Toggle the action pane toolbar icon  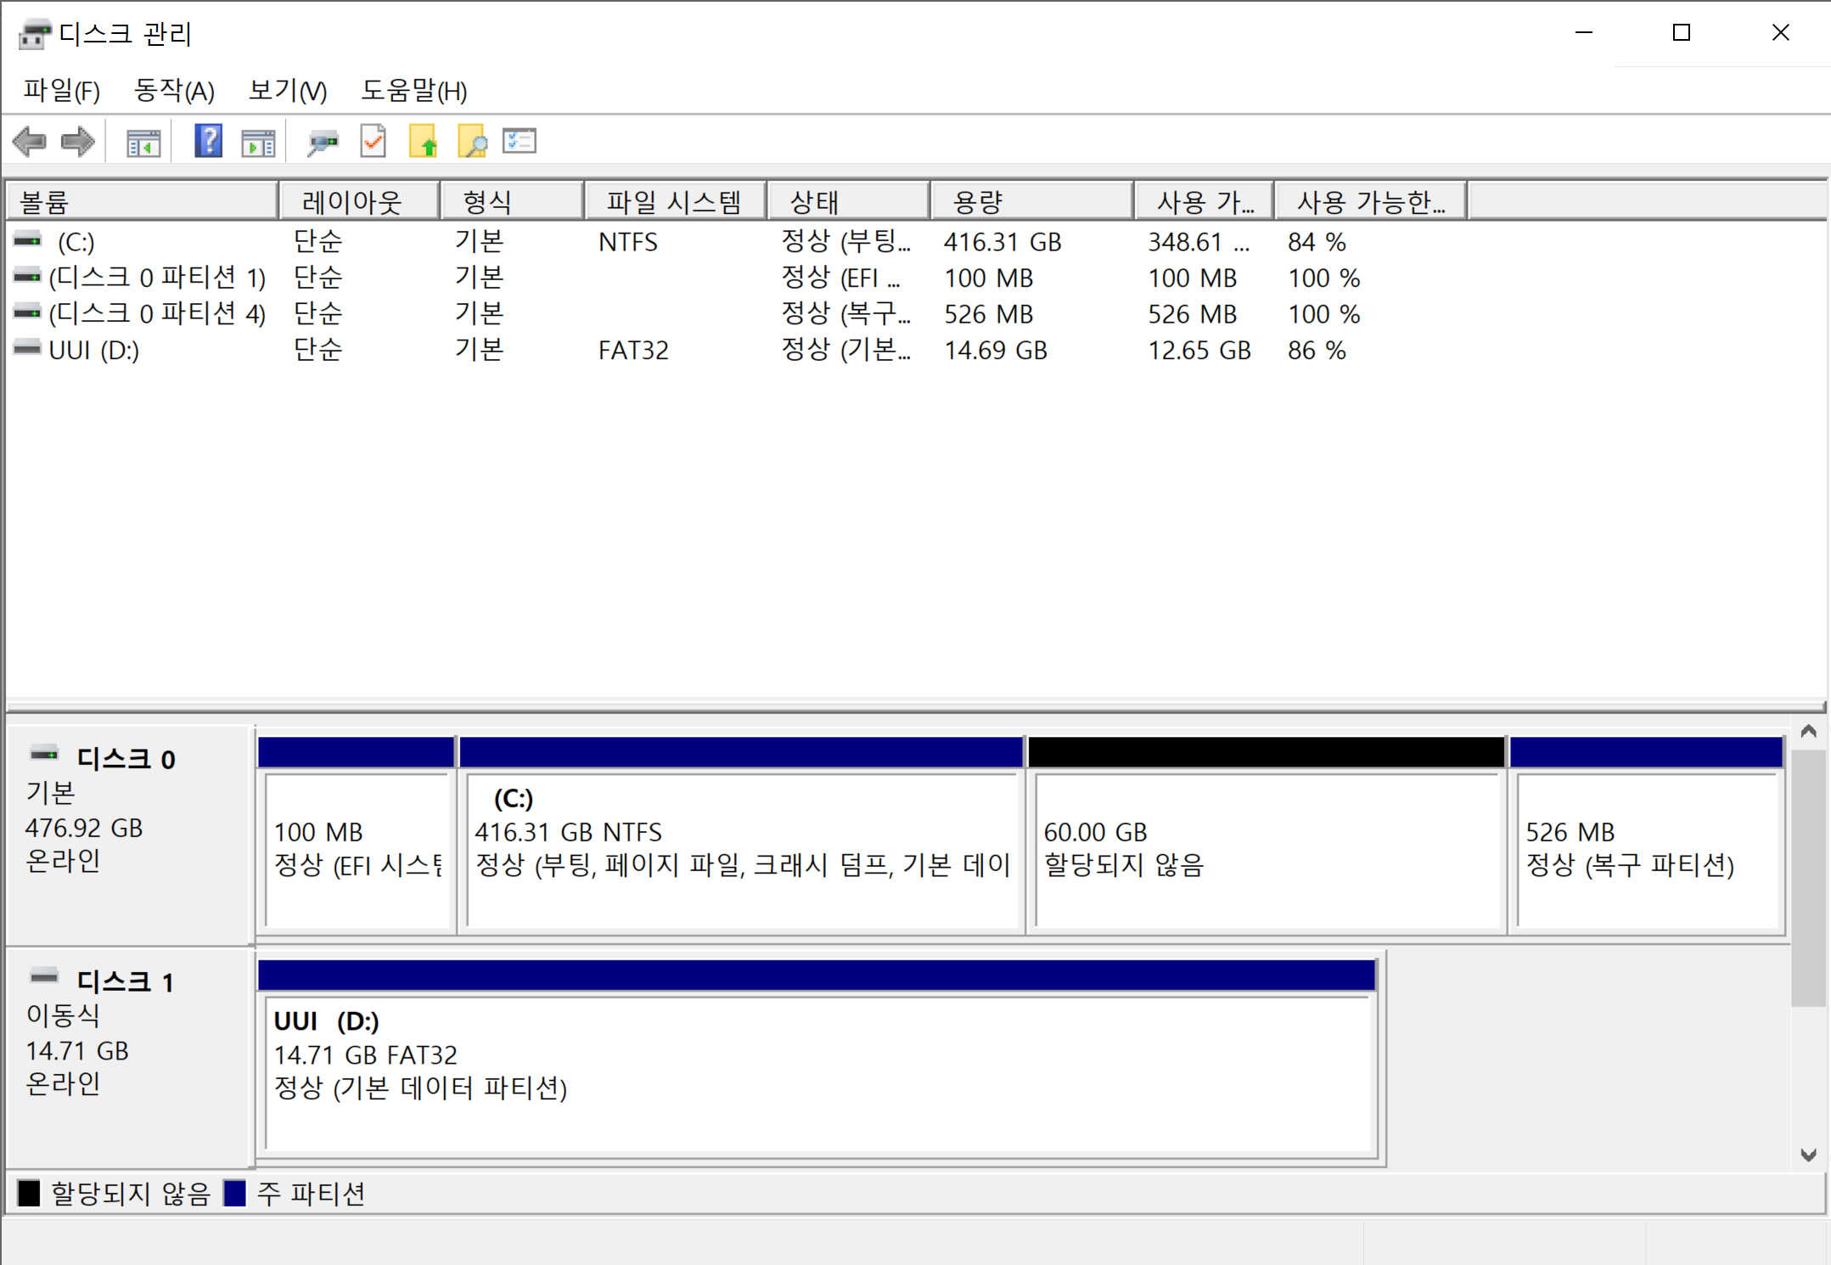click(258, 142)
